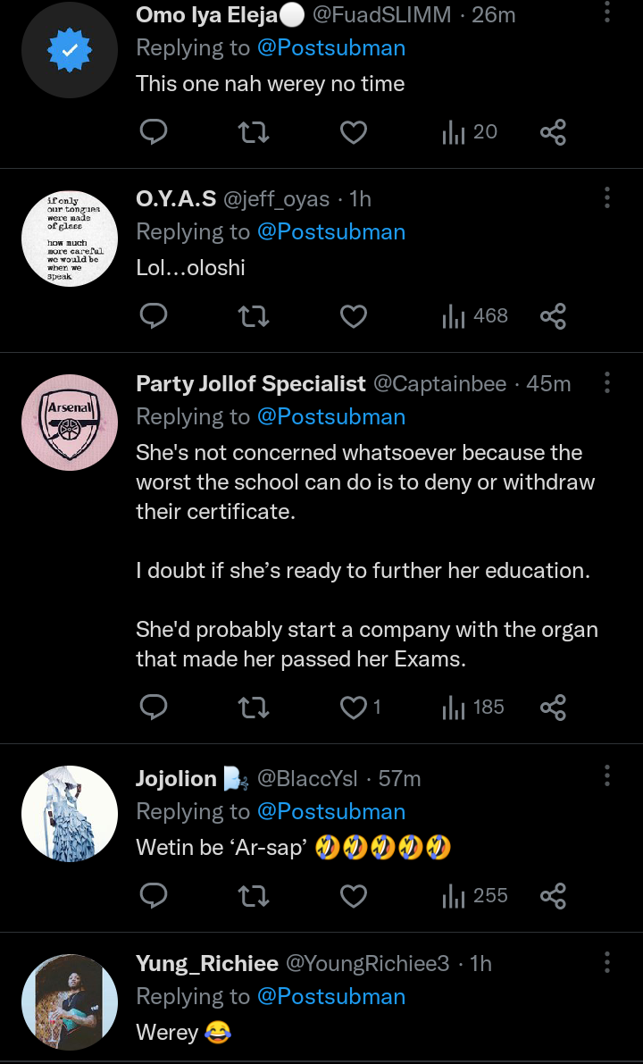Like Party Jollof Specialist's tweet
This screenshot has height=1064, width=643.
coord(355,708)
